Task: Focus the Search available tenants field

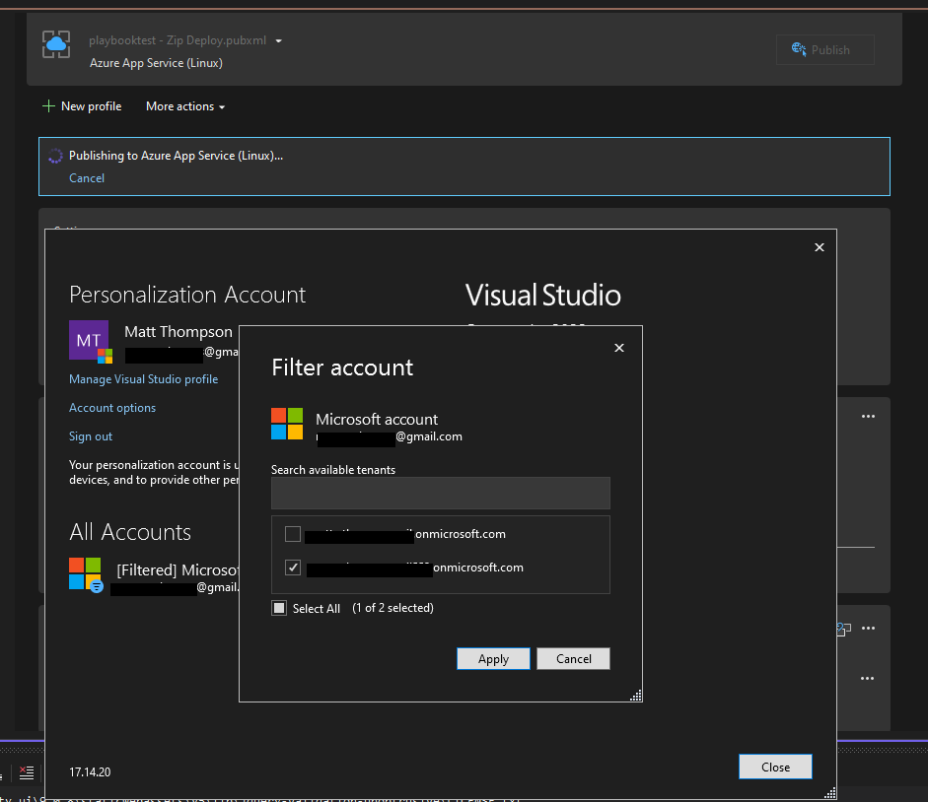Action: [x=440, y=494]
